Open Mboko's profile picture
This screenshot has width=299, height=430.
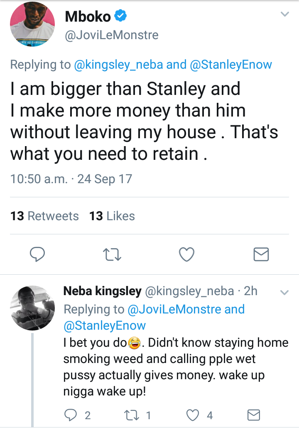32,24
